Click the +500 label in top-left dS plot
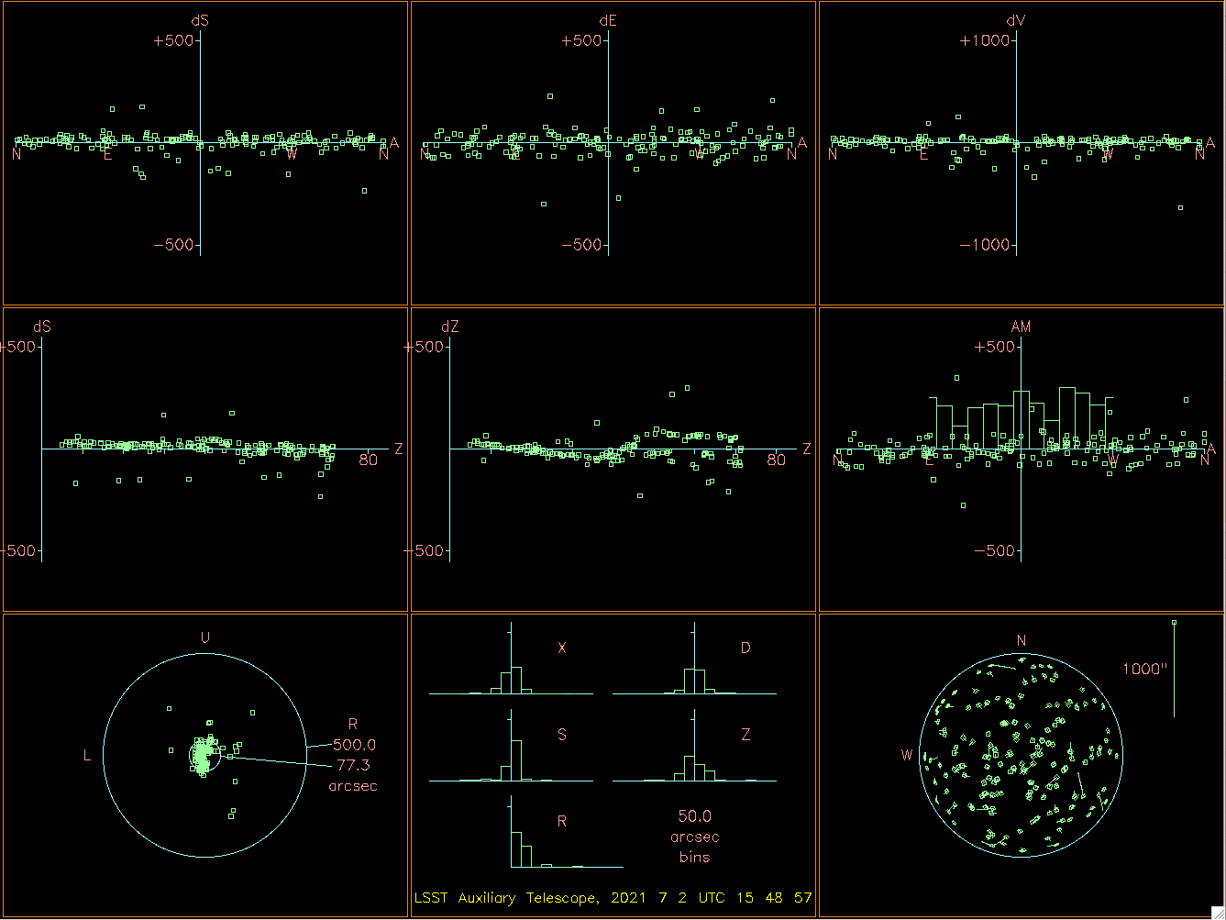 click(173, 40)
